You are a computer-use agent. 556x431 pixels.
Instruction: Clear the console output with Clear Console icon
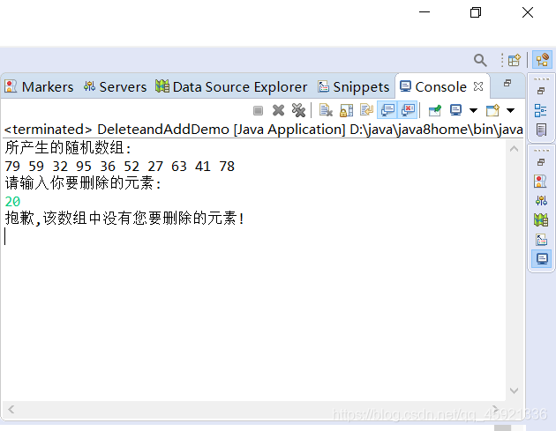326,110
